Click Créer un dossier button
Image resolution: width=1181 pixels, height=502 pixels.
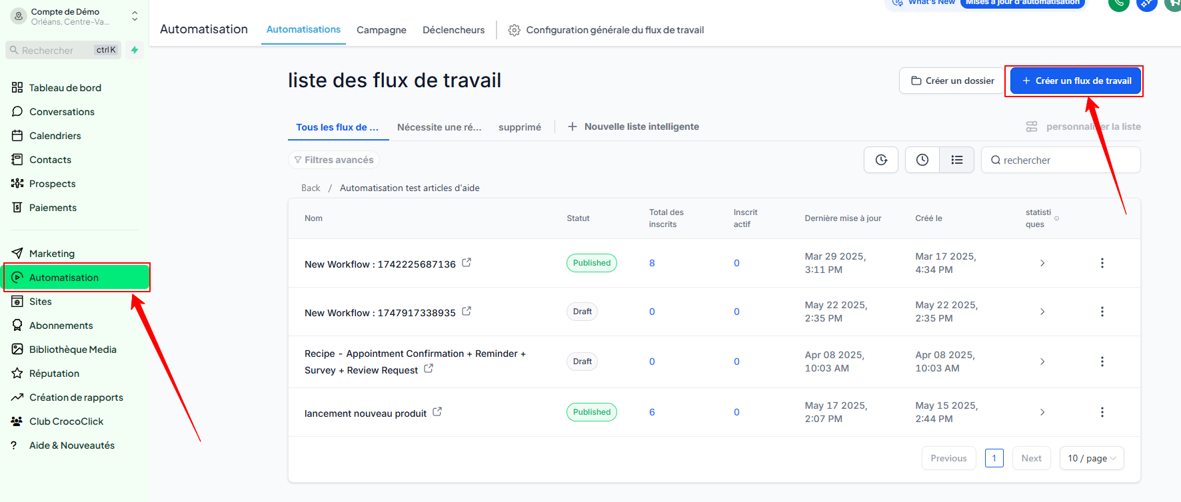952,81
